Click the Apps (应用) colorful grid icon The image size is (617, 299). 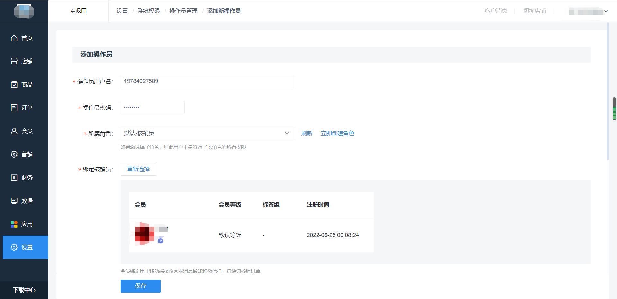(x=14, y=224)
